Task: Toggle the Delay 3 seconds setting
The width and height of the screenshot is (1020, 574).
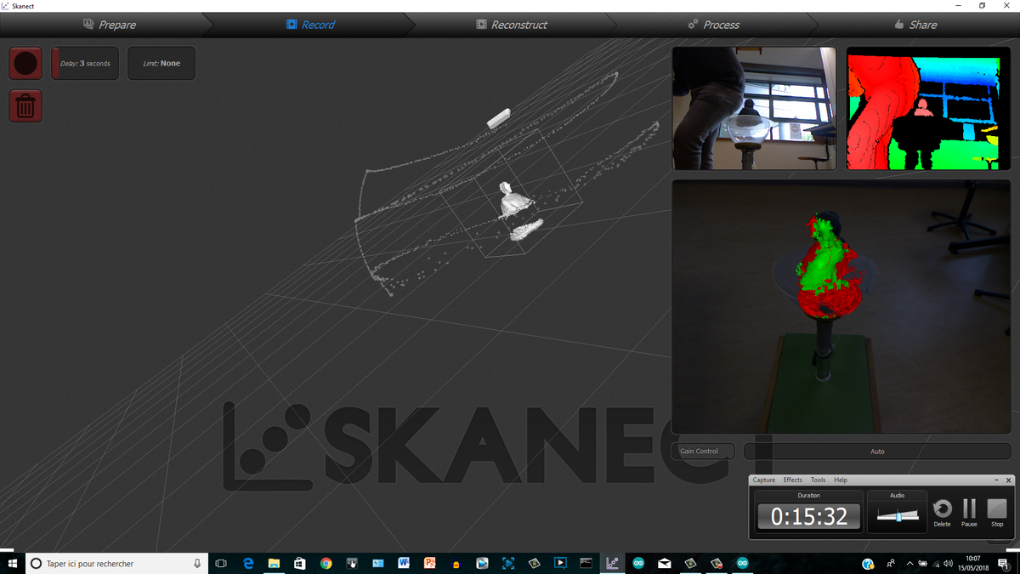Action: tap(85, 64)
